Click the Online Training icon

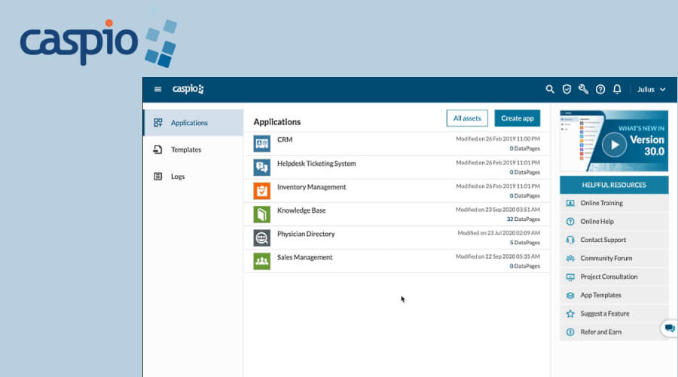pyautogui.click(x=570, y=203)
